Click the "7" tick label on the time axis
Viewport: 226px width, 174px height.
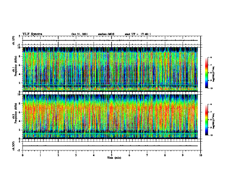[x=147, y=155]
